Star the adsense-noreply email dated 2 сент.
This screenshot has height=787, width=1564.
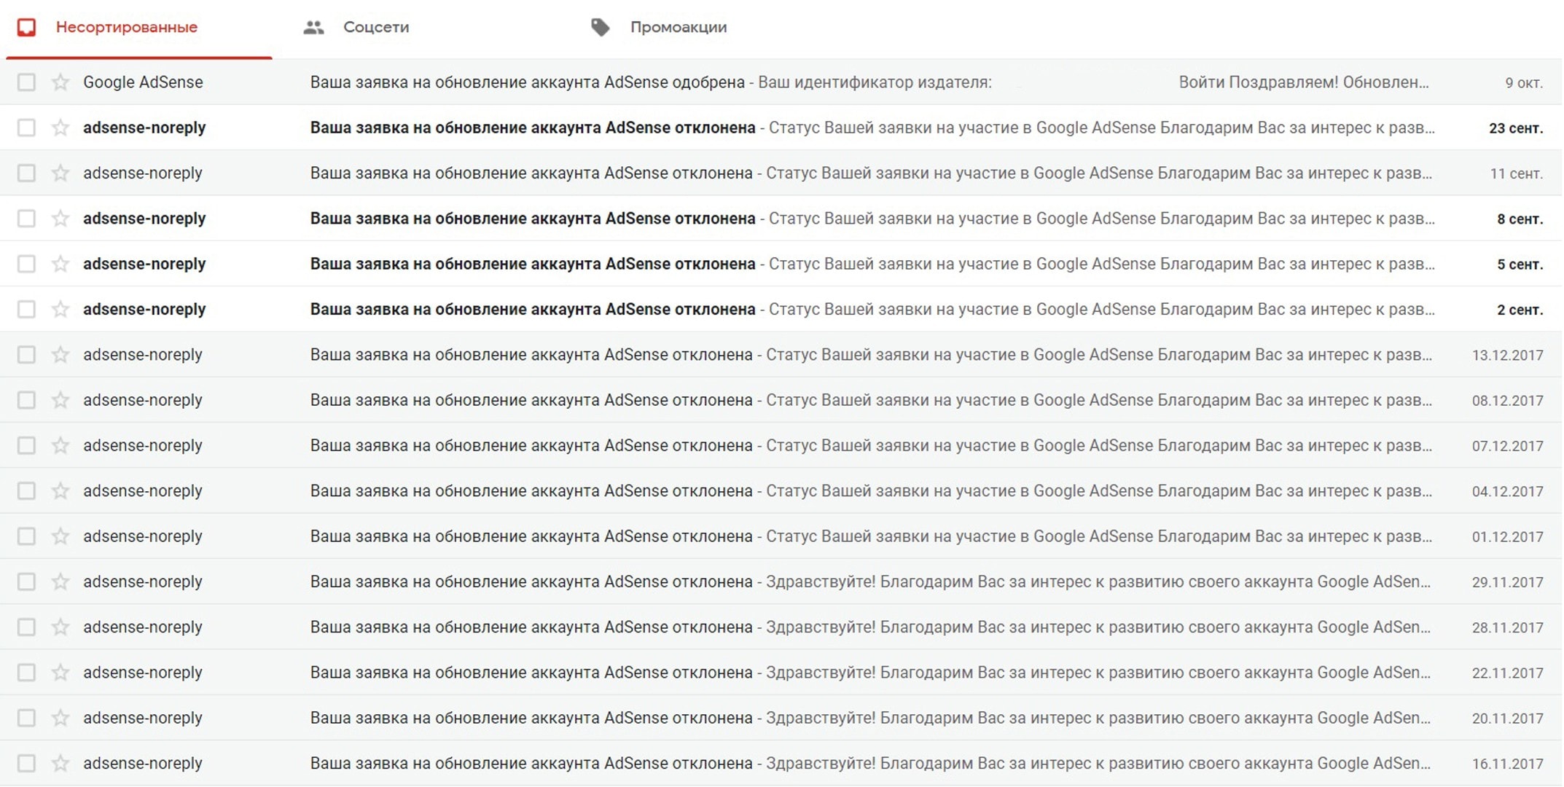60,309
